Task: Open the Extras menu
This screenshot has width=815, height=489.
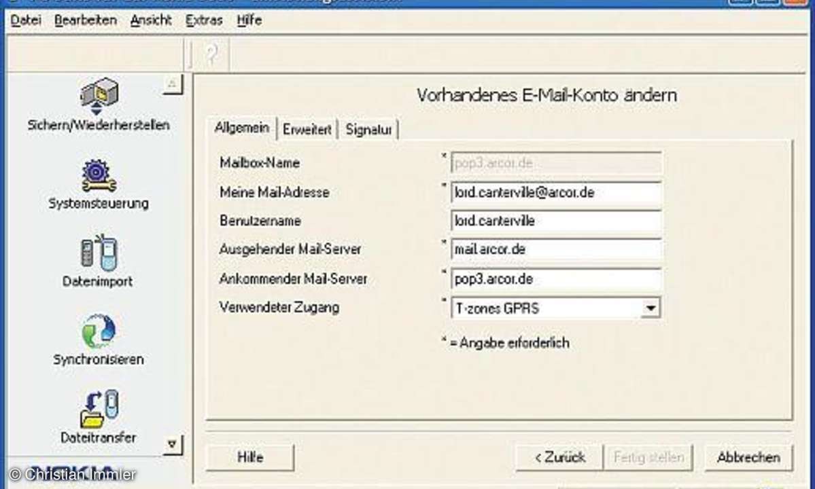Action: pos(204,20)
